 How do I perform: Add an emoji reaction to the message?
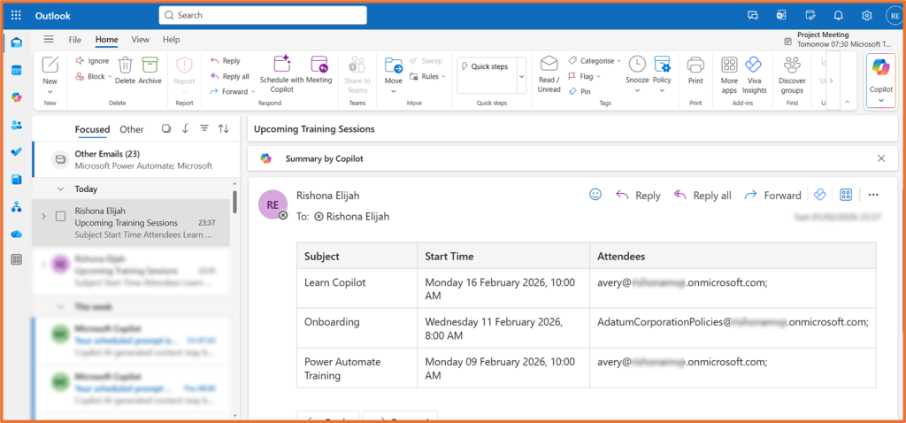pyautogui.click(x=595, y=195)
